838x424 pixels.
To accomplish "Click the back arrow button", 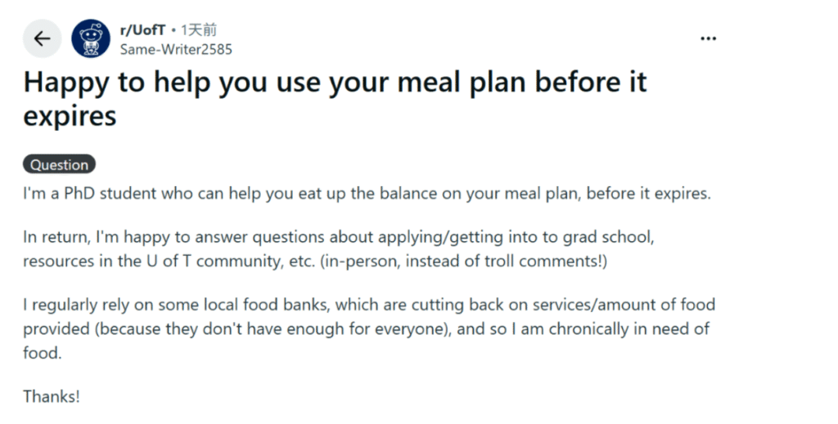I will [42, 38].
